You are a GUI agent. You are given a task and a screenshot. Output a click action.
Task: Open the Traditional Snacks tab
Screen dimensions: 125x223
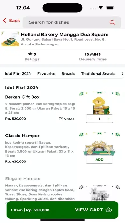[98, 74]
